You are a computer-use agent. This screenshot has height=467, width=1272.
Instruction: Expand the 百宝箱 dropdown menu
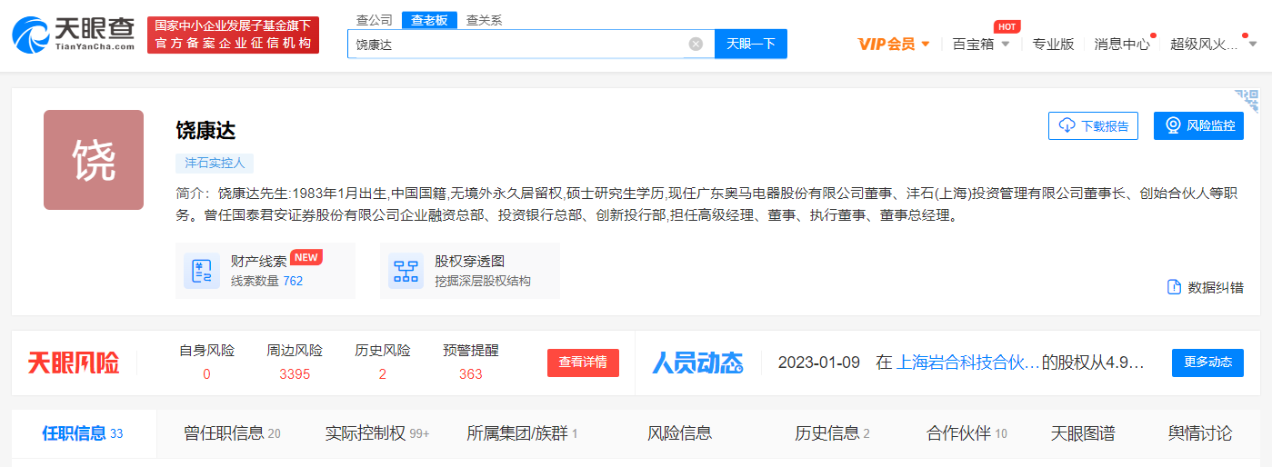pos(1006,44)
